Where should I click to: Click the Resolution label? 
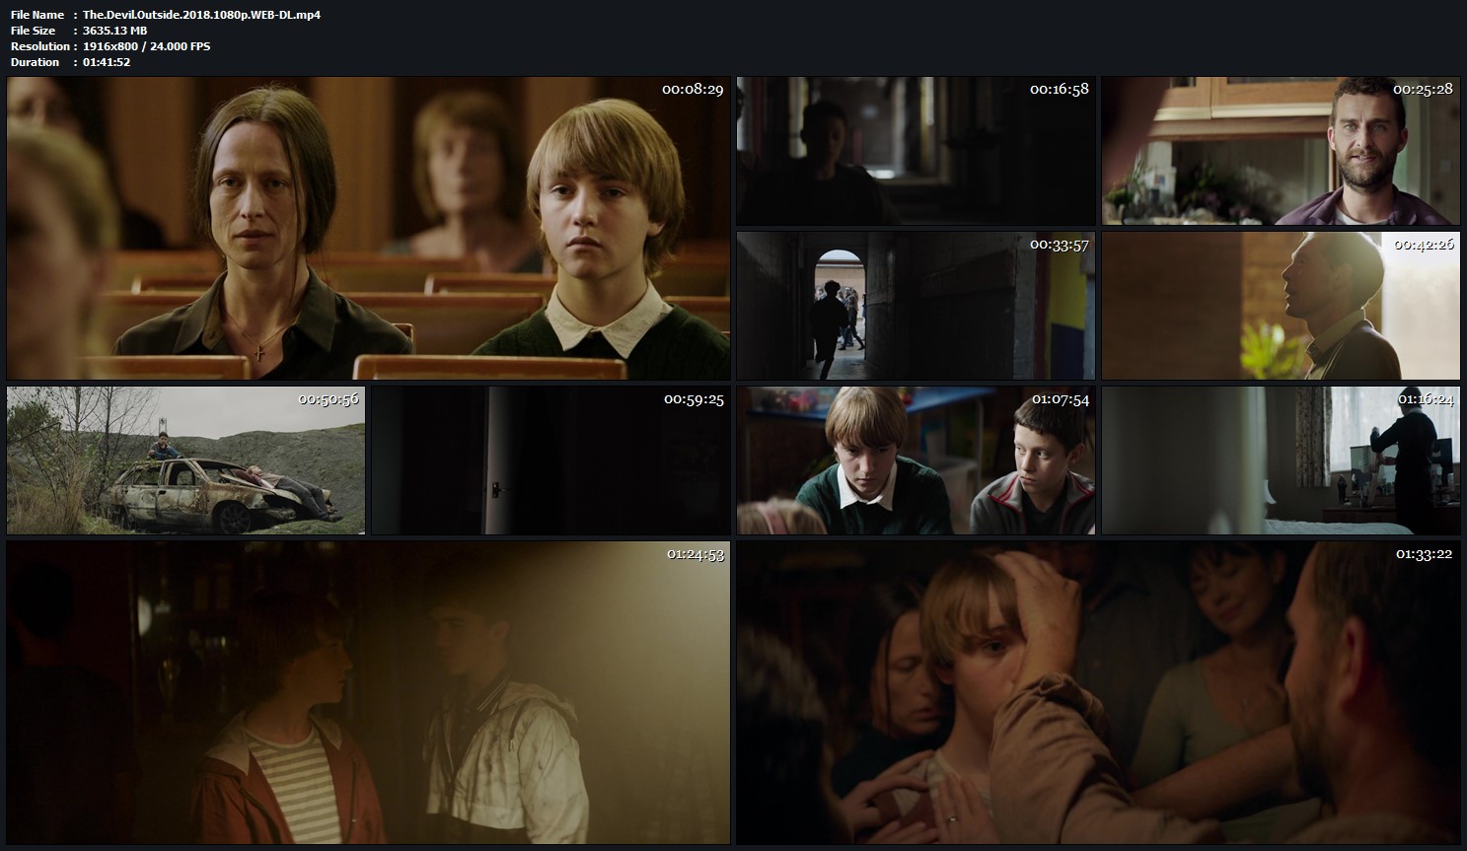point(40,46)
